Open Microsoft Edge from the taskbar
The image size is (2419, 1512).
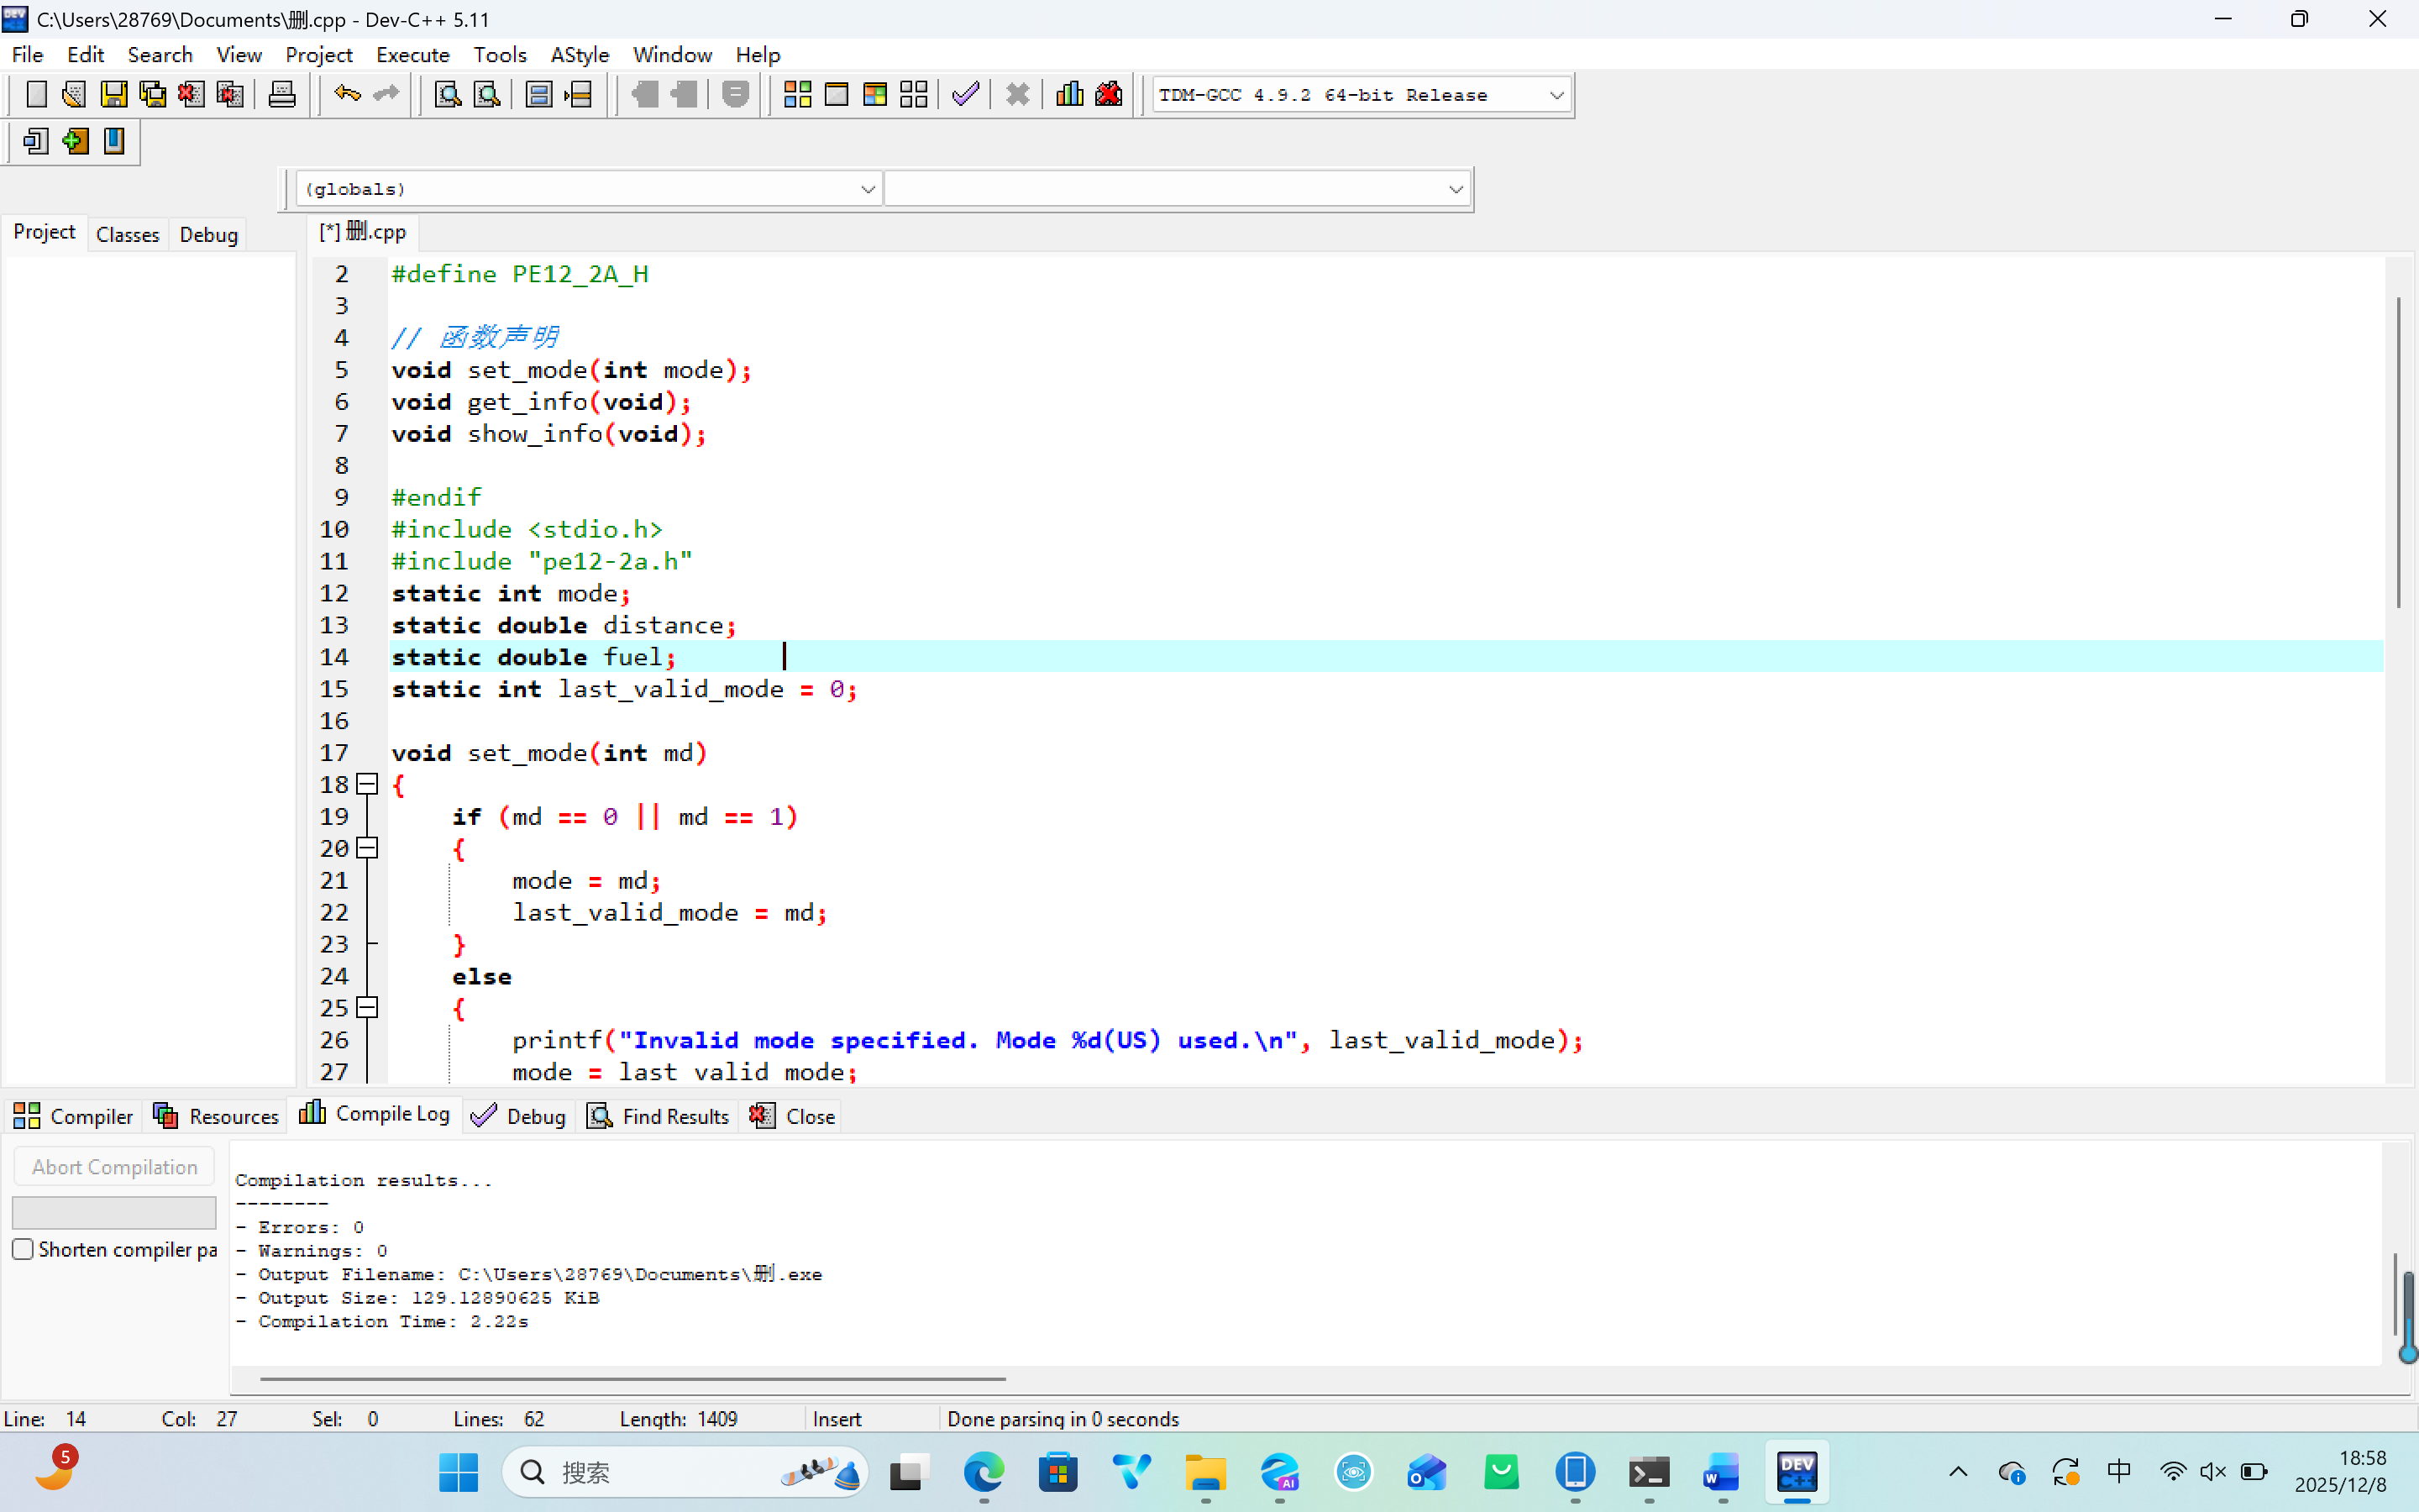[x=984, y=1472]
